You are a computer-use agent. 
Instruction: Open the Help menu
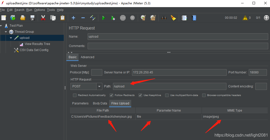(60, 10)
